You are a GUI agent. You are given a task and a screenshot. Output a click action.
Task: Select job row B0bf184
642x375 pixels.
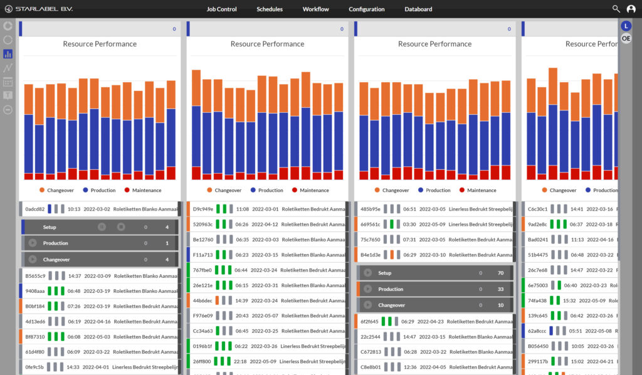[100, 306]
